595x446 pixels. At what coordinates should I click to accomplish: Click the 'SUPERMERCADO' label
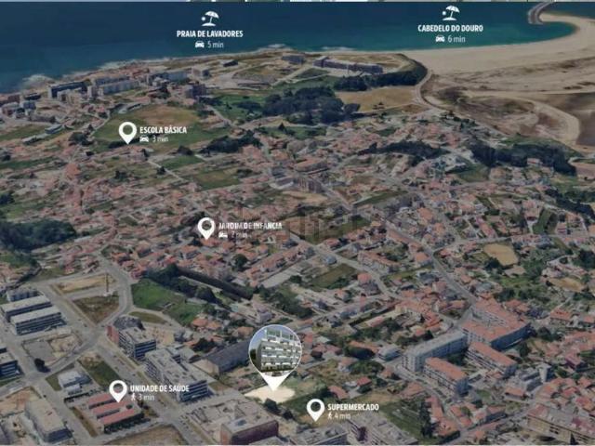(x=353, y=407)
